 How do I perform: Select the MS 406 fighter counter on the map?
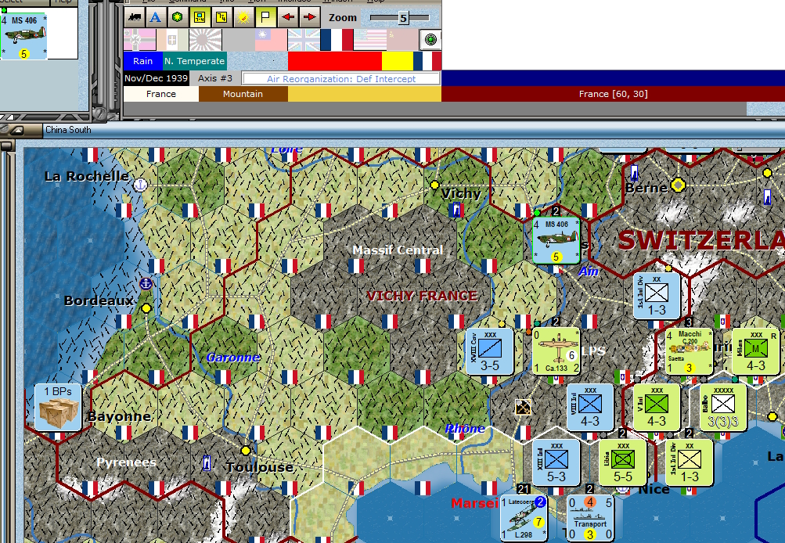click(x=556, y=241)
